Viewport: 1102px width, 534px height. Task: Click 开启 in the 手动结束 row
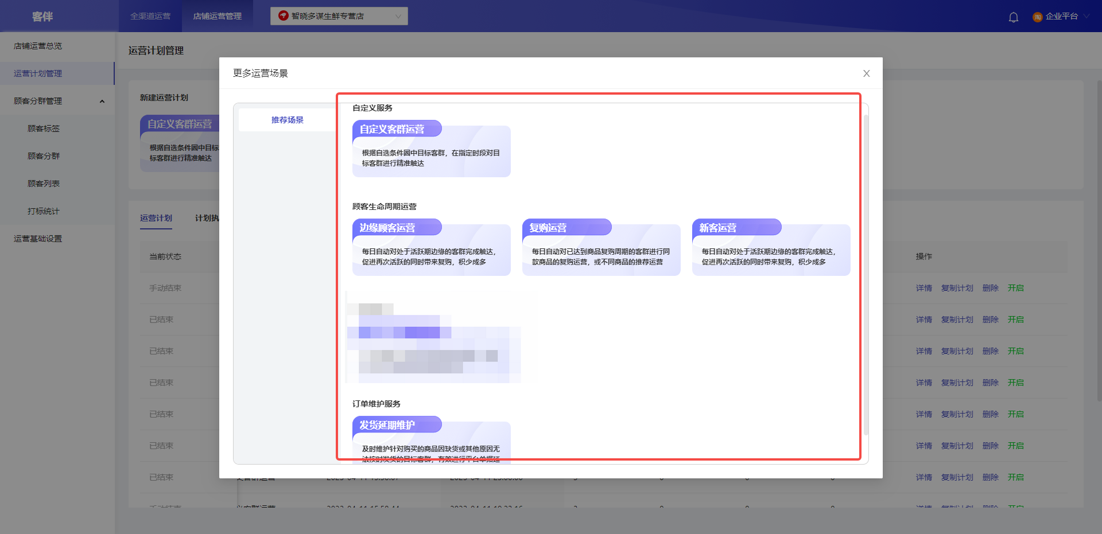[1016, 288]
